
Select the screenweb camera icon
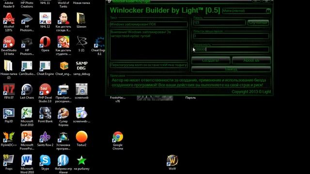[x=81, y=89]
